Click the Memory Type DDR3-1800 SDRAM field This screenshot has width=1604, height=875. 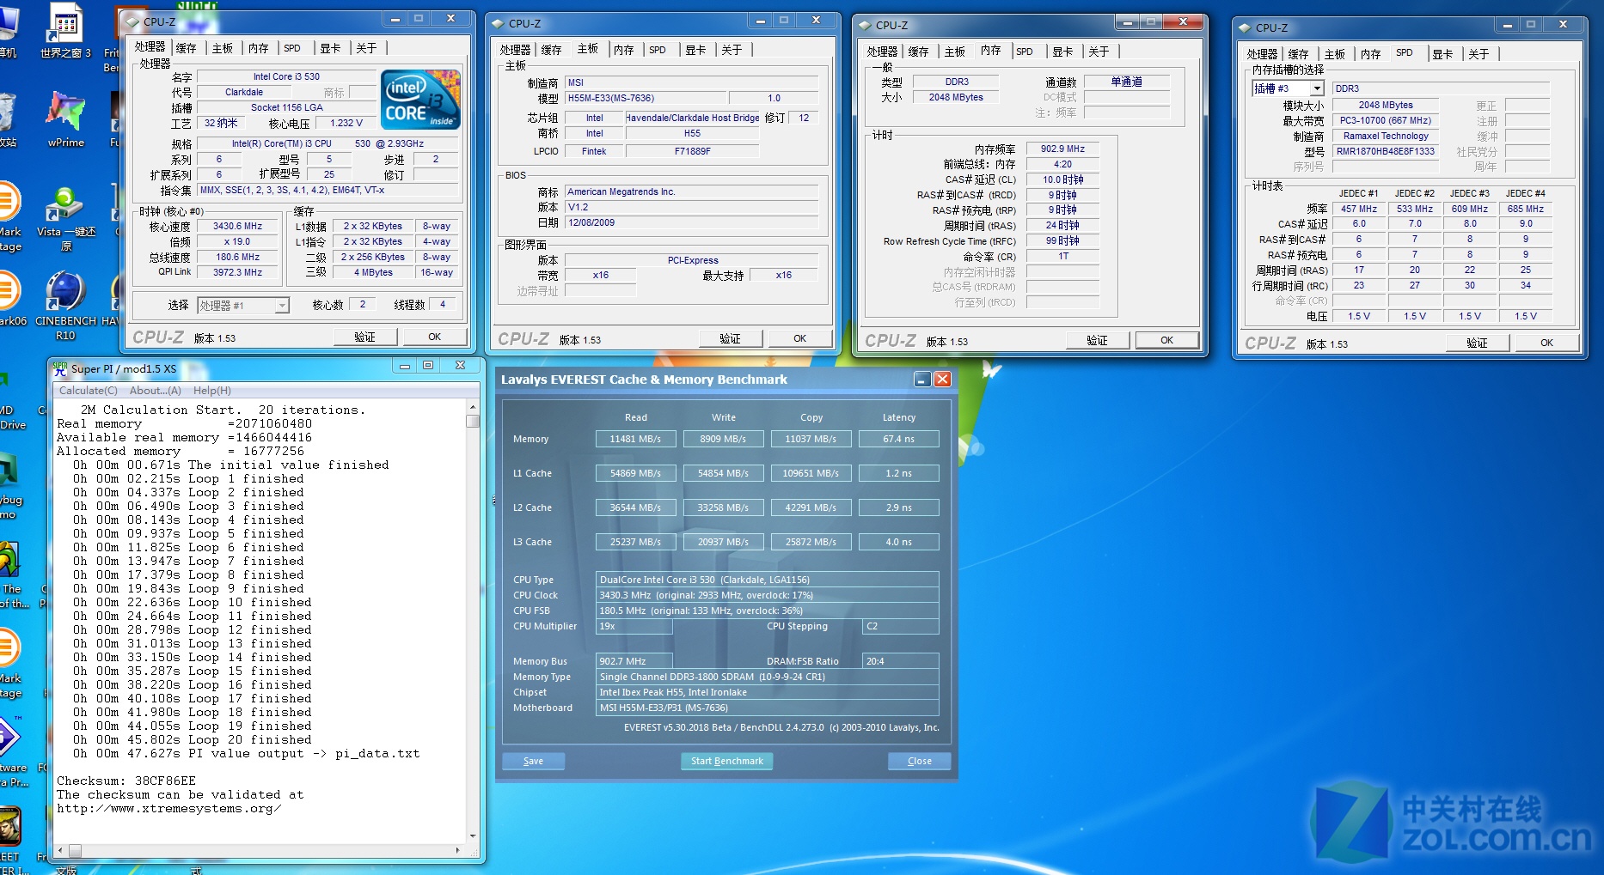click(x=768, y=677)
